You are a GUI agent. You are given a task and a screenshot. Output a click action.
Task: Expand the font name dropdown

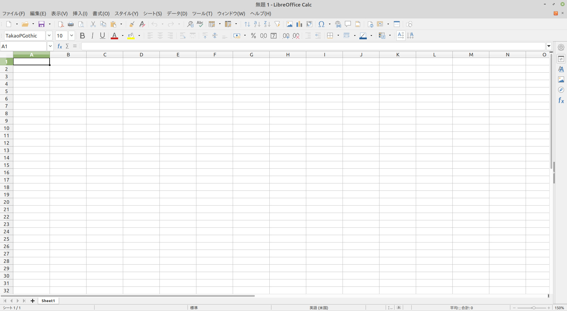coord(49,36)
